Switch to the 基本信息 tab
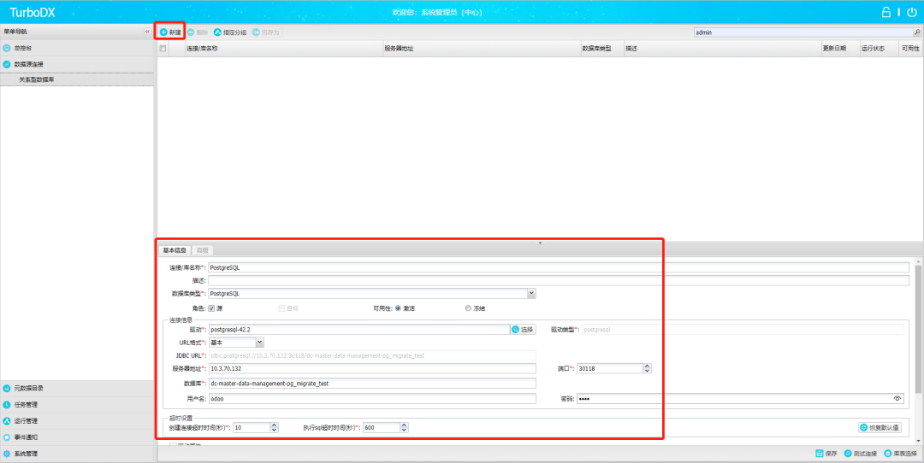Screen dimensions: 924x463 coord(175,250)
